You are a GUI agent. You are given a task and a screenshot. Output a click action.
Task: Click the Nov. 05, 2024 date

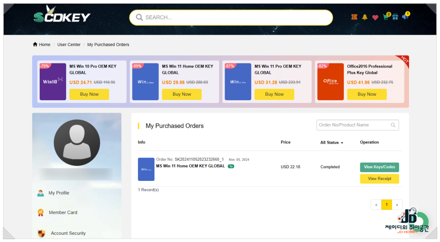pyautogui.click(x=239, y=160)
